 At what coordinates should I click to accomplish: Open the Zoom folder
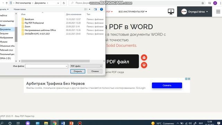[x=27, y=26]
